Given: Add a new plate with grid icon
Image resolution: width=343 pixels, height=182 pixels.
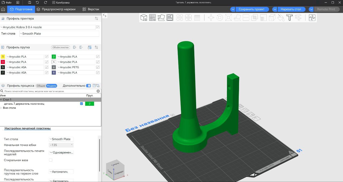Looking at the screenshot, I should click(152, 18).
